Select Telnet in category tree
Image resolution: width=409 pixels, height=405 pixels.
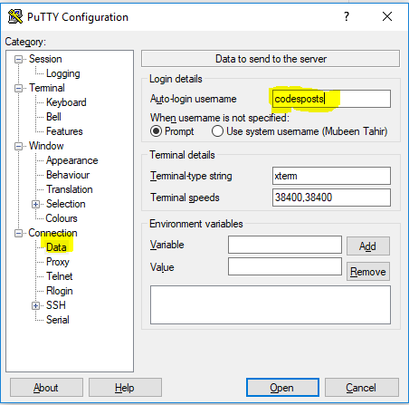coord(59,276)
